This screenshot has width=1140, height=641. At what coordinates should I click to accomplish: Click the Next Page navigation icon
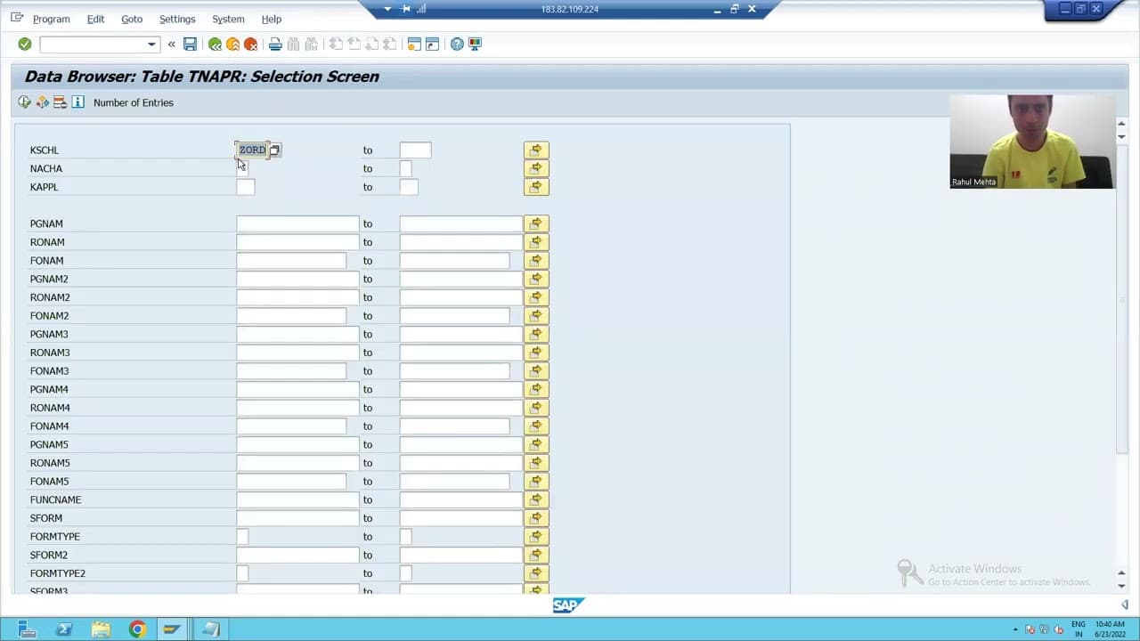pyautogui.click(x=371, y=44)
